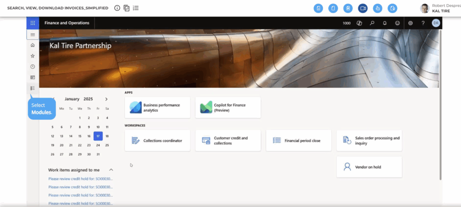This screenshot has height=207, width=461.
Task: Open Workspaces icon in left sidebar
Action: point(32,77)
